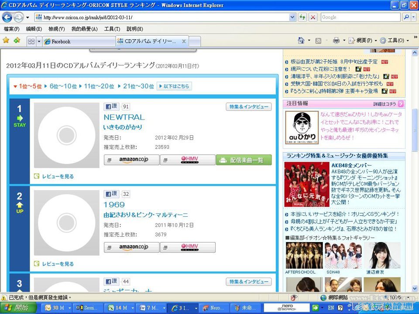Open Favorites Center star icon

pyautogui.click(x=6, y=40)
